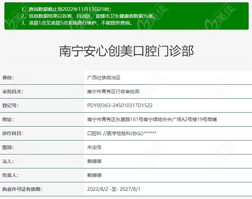The width and height of the screenshot is (252, 199).
Task: Select the 地址 row label
Action: pyautogui.click(x=8, y=119)
